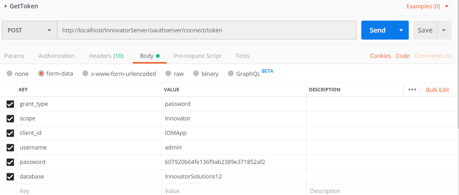459x195 pixels.
Task: Uncheck the scope row checkbox
Action: (x=10, y=119)
